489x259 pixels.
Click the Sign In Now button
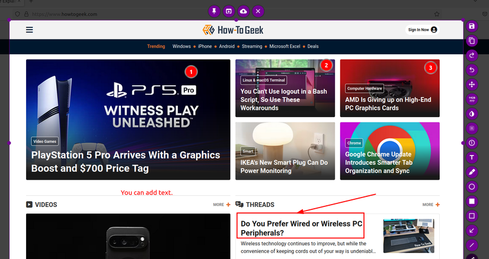pyautogui.click(x=422, y=30)
